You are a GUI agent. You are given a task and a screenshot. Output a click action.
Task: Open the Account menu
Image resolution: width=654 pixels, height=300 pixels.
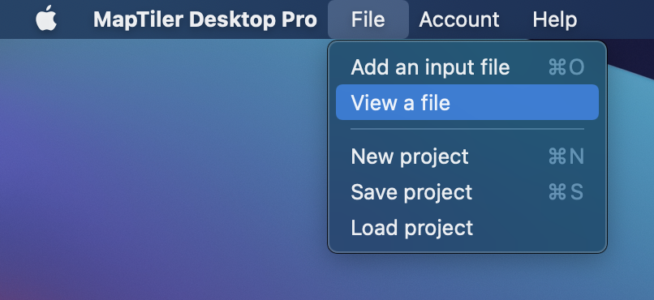(458, 19)
